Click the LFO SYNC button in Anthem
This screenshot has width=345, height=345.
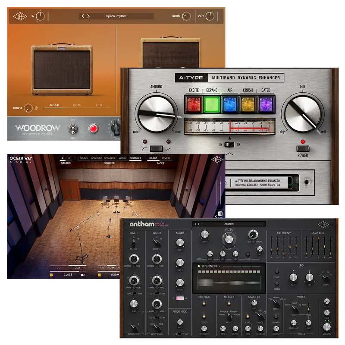(x=276, y=271)
